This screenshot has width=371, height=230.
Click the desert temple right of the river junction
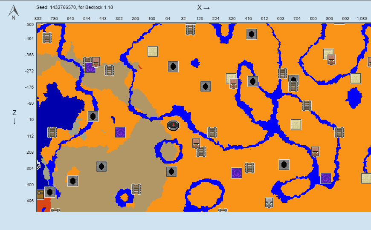[x=296, y=124]
